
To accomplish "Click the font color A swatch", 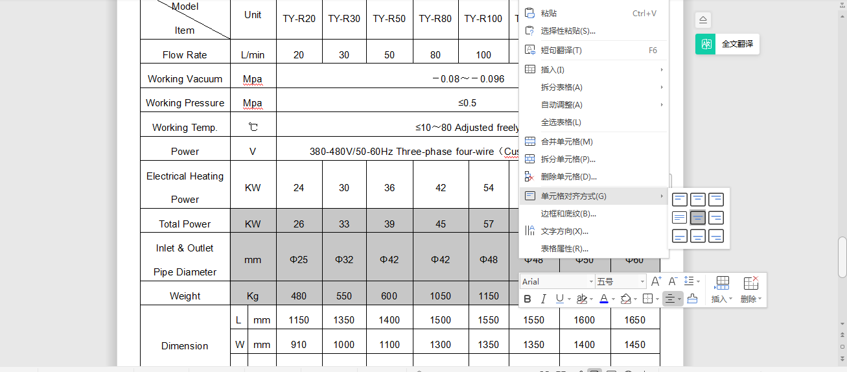I will (603, 299).
